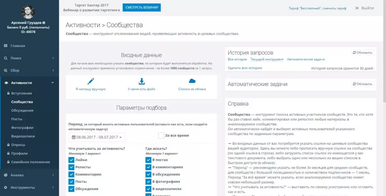Viewport: 386px width, 196px height.
Task: Open Посты in sidebar submenu
Action: 17,119
